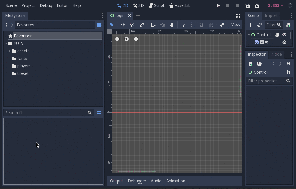Click inside the Search files field

[46, 112]
